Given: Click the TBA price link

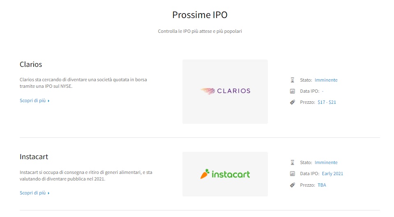Looking at the screenshot, I should pyautogui.click(x=322, y=185).
